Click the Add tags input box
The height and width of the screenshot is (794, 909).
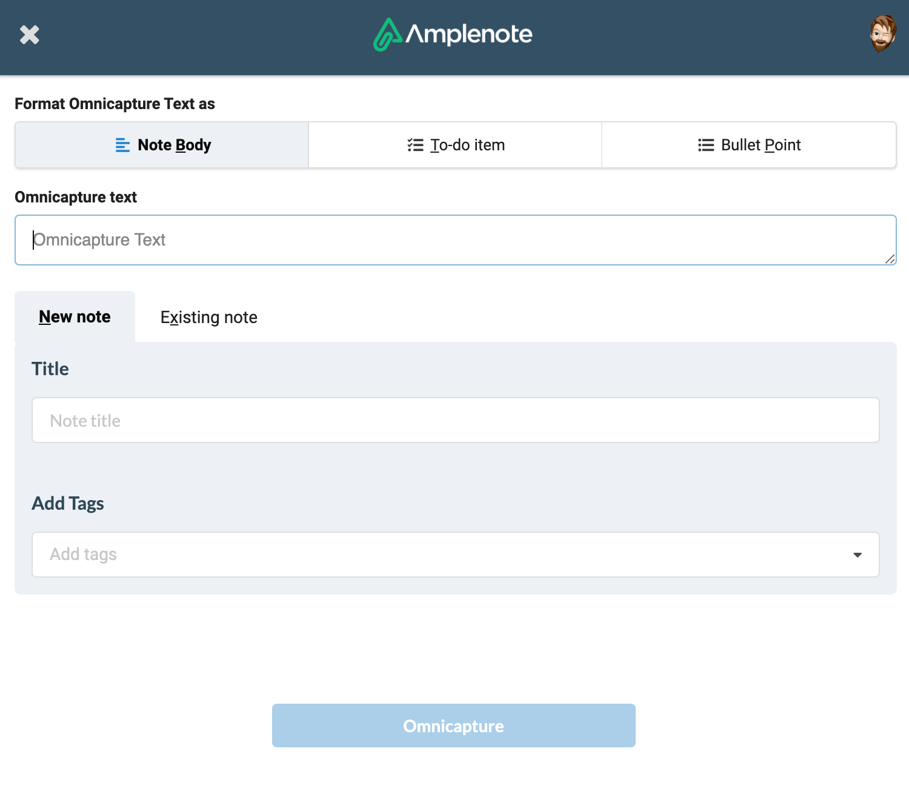(456, 555)
